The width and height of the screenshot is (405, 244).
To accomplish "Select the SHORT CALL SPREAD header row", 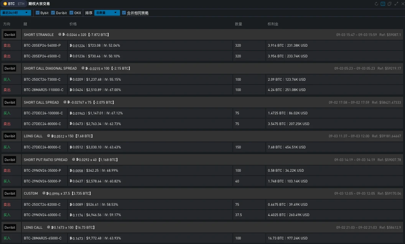I will (192, 102).
